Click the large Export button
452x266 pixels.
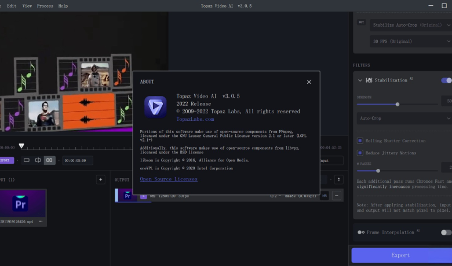coord(402,255)
